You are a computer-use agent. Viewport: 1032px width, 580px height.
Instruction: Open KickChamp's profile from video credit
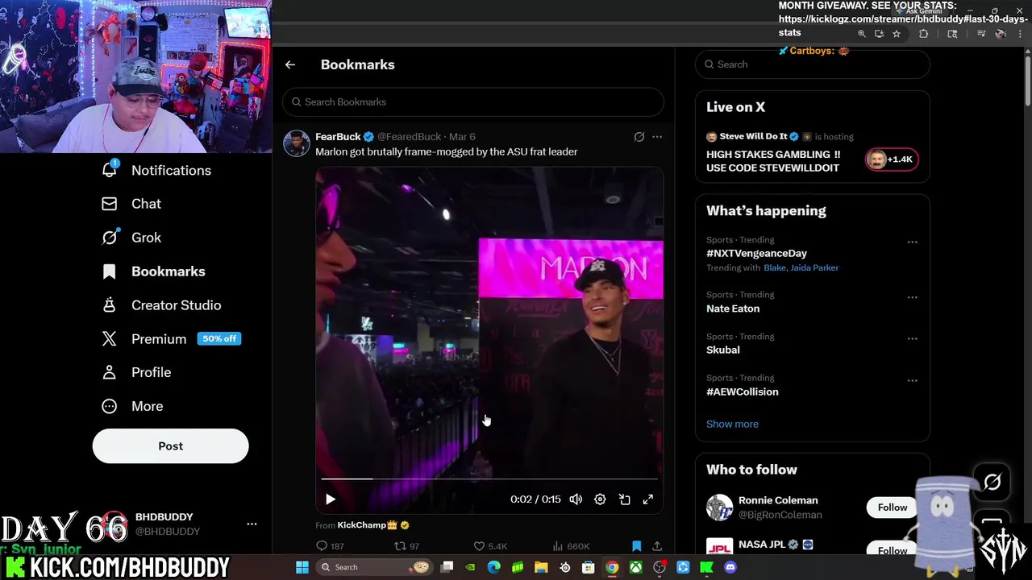pyautogui.click(x=367, y=525)
